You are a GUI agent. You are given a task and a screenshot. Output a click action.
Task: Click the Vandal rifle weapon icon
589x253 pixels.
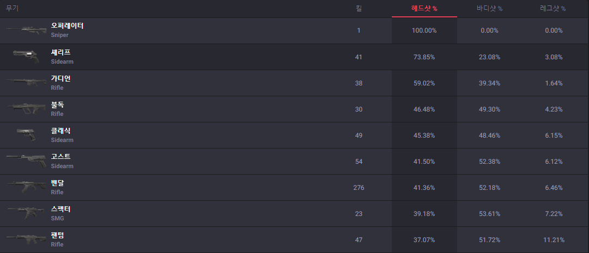[x=27, y=187]
